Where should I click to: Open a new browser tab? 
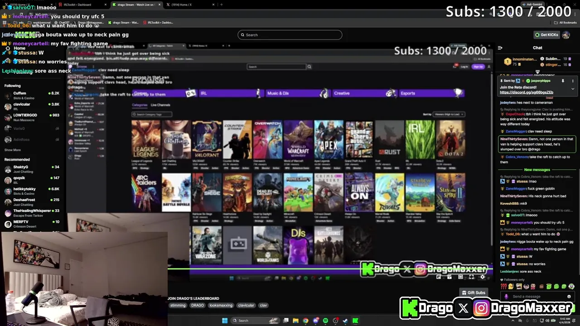(221, 5)
